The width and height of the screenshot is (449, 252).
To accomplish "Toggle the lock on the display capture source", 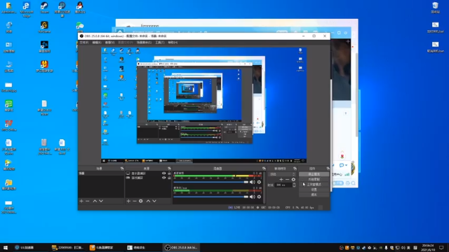I will click(x=169, y=174).
